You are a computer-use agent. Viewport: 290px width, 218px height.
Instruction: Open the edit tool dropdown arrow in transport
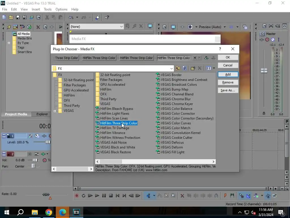pos(154,196)
